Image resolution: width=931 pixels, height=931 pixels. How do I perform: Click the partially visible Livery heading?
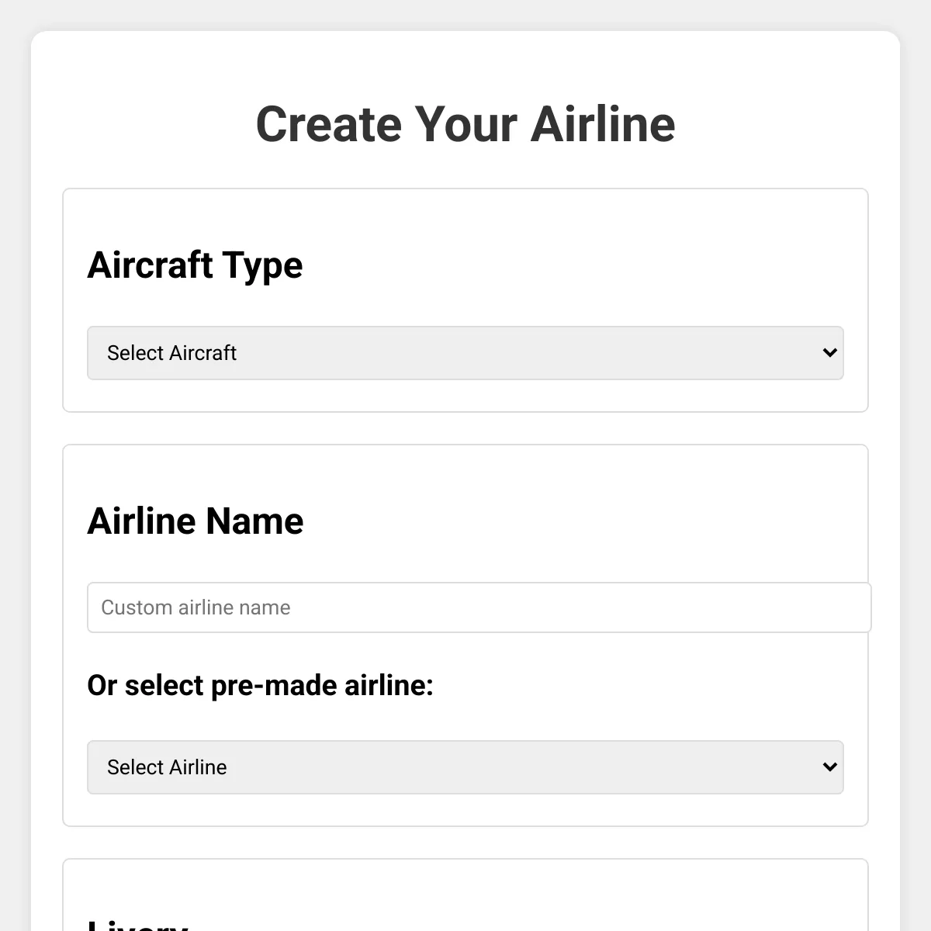[x=138, y=925]
